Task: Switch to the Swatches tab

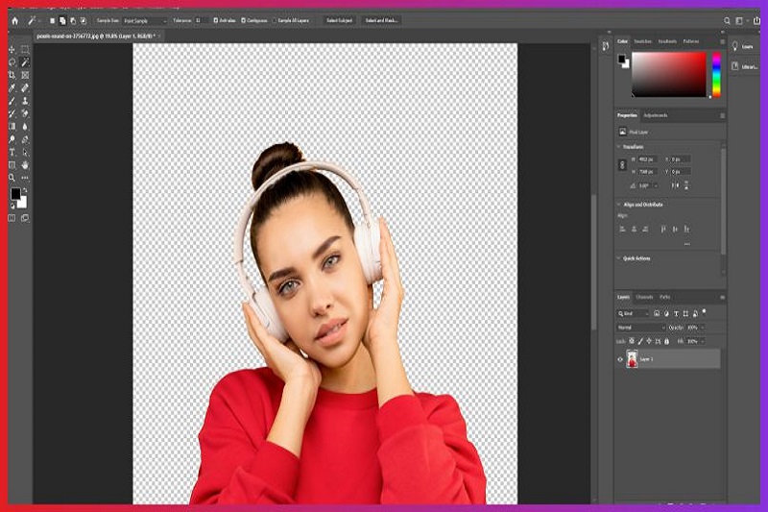Action: point(642,41)
